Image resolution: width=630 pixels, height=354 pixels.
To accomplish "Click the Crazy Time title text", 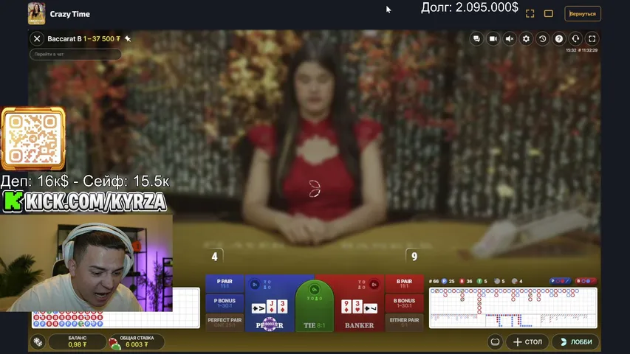I will [70, 14].
